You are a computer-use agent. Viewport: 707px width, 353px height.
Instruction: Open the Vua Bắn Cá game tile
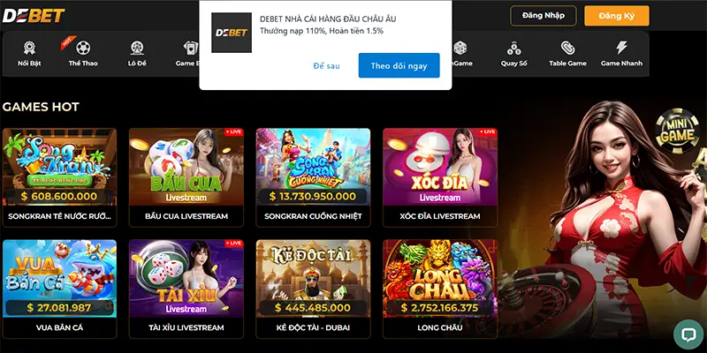point(59,289)
